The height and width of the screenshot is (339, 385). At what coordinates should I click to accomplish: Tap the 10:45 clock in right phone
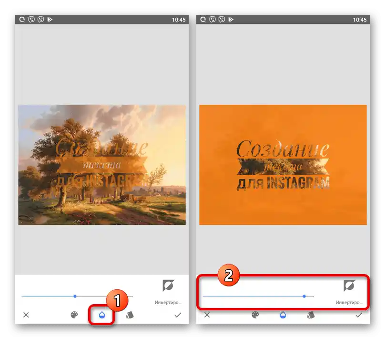coord(359,20)
